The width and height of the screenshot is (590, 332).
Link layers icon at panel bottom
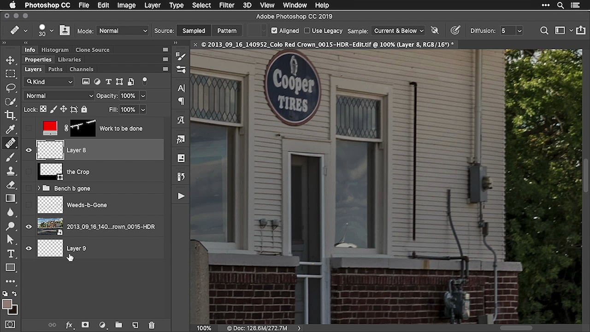pos(53,325)
